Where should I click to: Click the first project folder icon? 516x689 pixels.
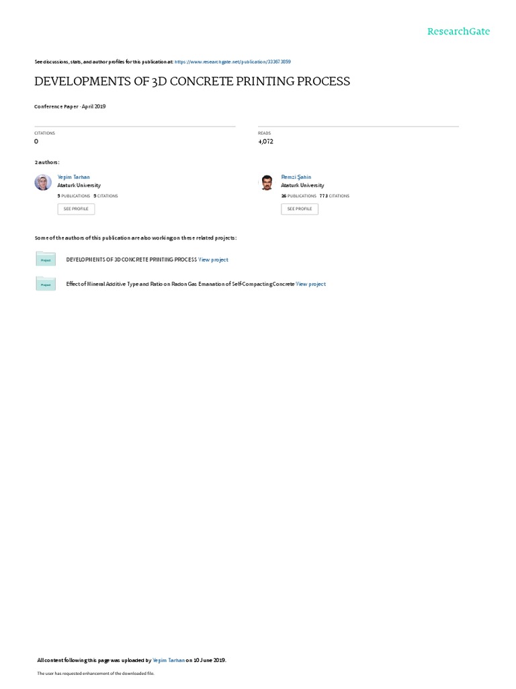click(x=46, y=259)
